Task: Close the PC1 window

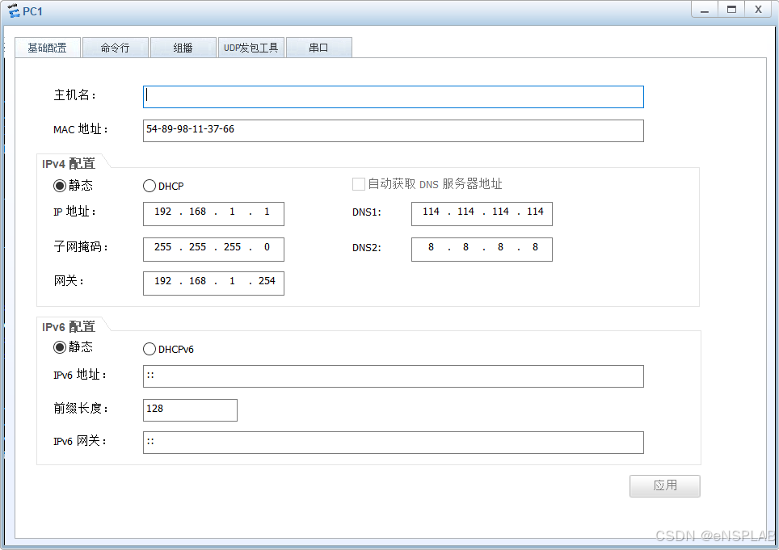Action: (758, 10)
